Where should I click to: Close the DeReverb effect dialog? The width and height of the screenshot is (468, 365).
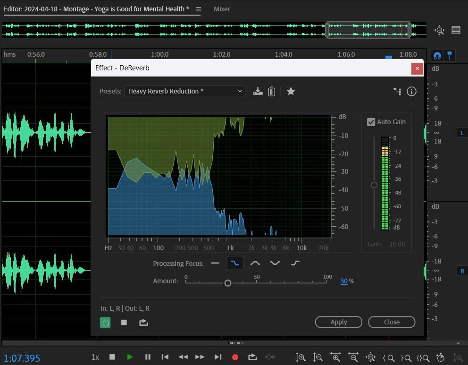pyautogui.click(x=392, y=322)
